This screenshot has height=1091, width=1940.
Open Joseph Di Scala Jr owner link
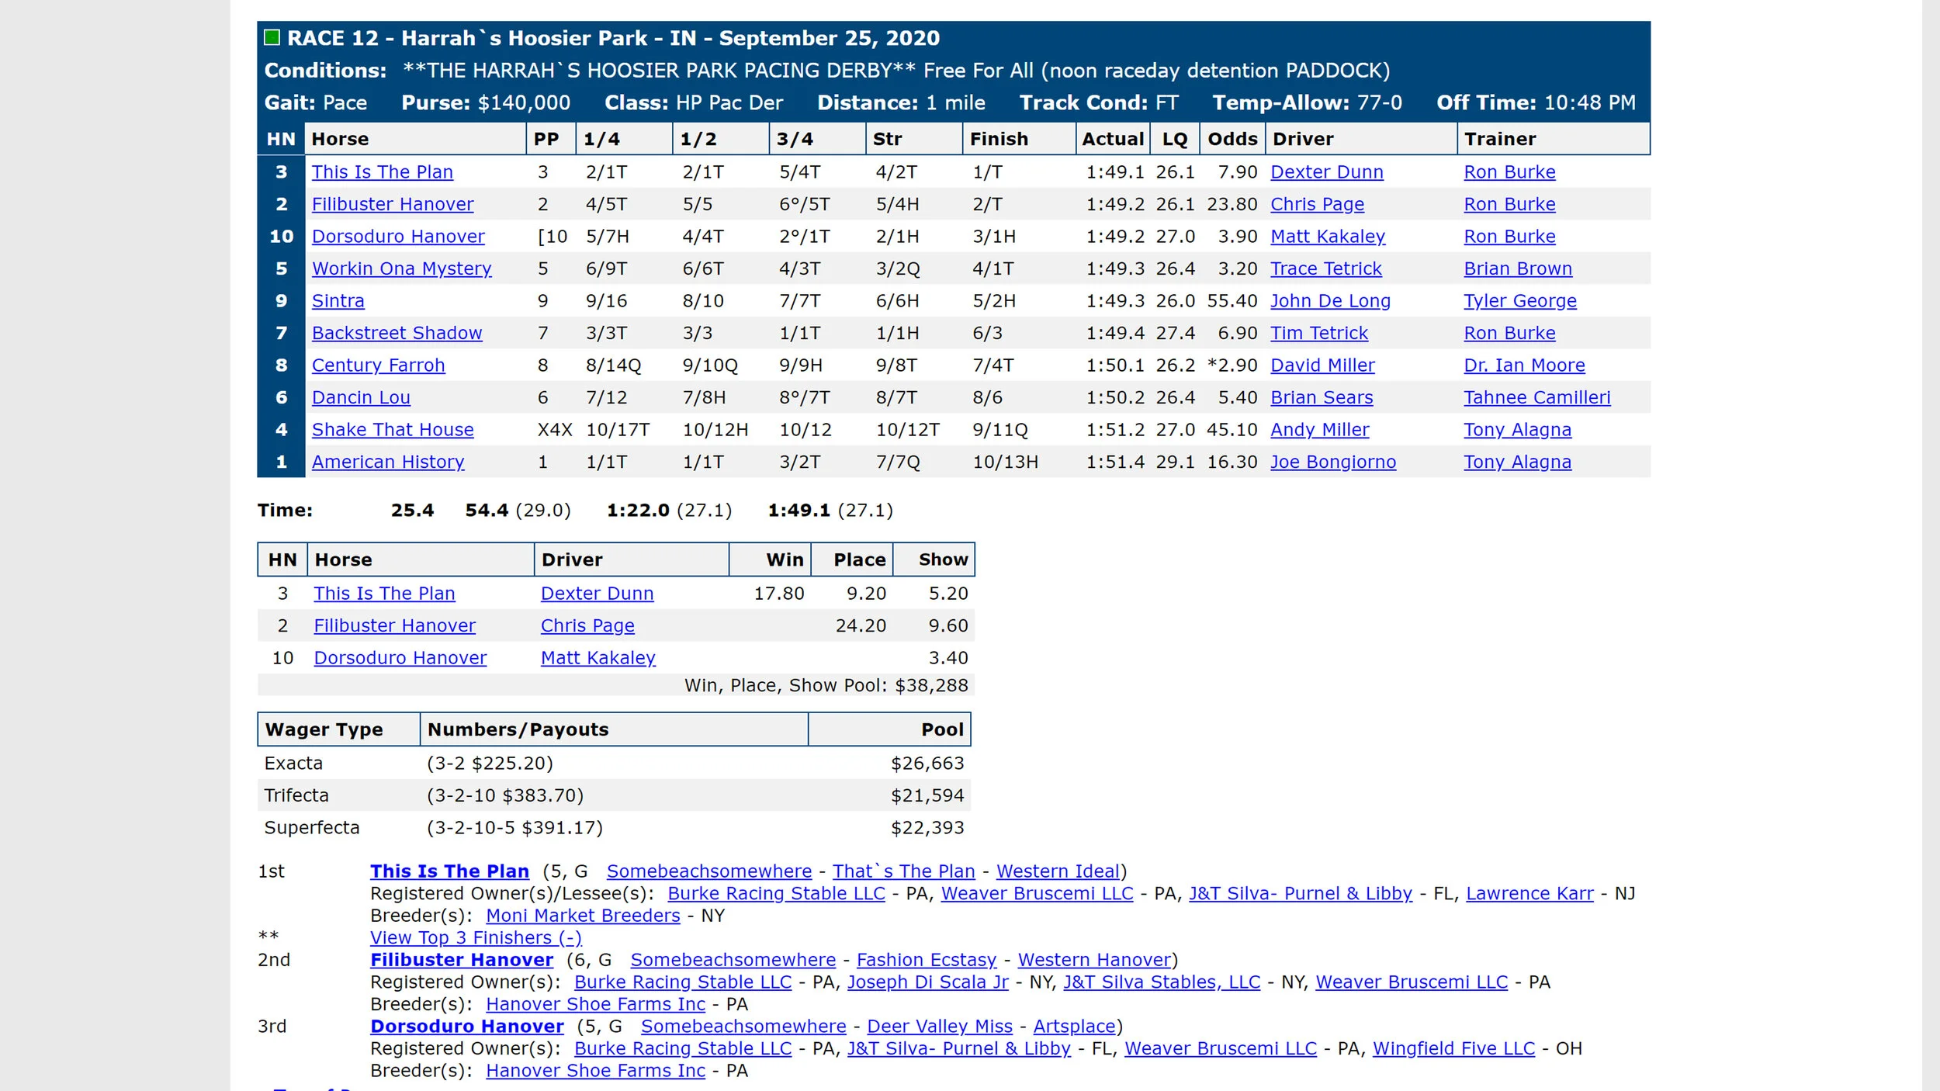927,982
